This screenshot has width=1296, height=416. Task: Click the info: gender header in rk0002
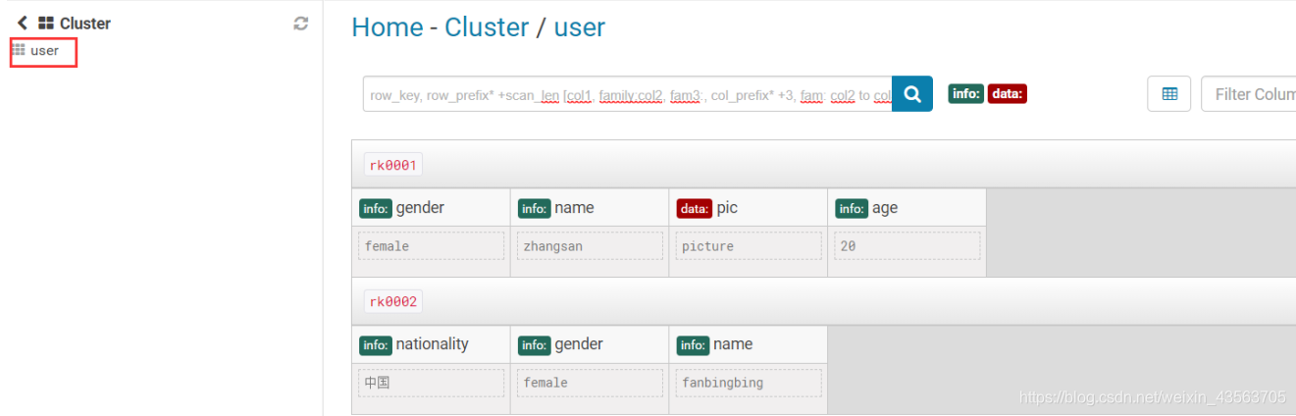(590, 344)
